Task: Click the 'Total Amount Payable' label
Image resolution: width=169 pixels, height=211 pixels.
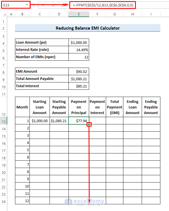Action: pos(42,79)
